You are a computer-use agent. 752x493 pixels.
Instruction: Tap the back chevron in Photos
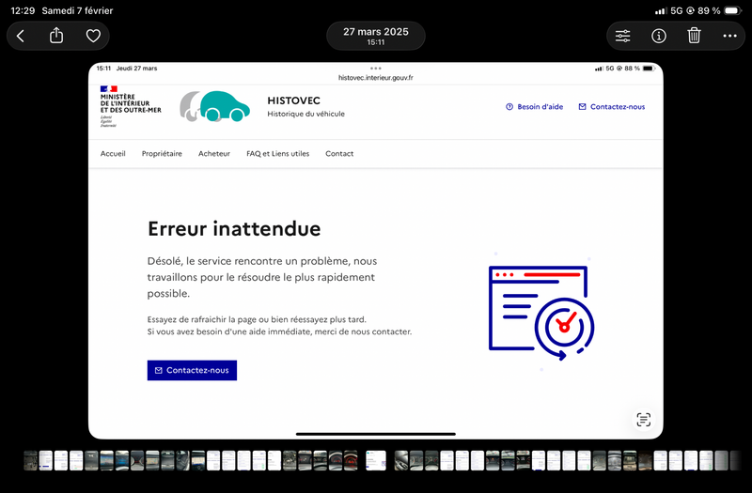click(21, 36)
